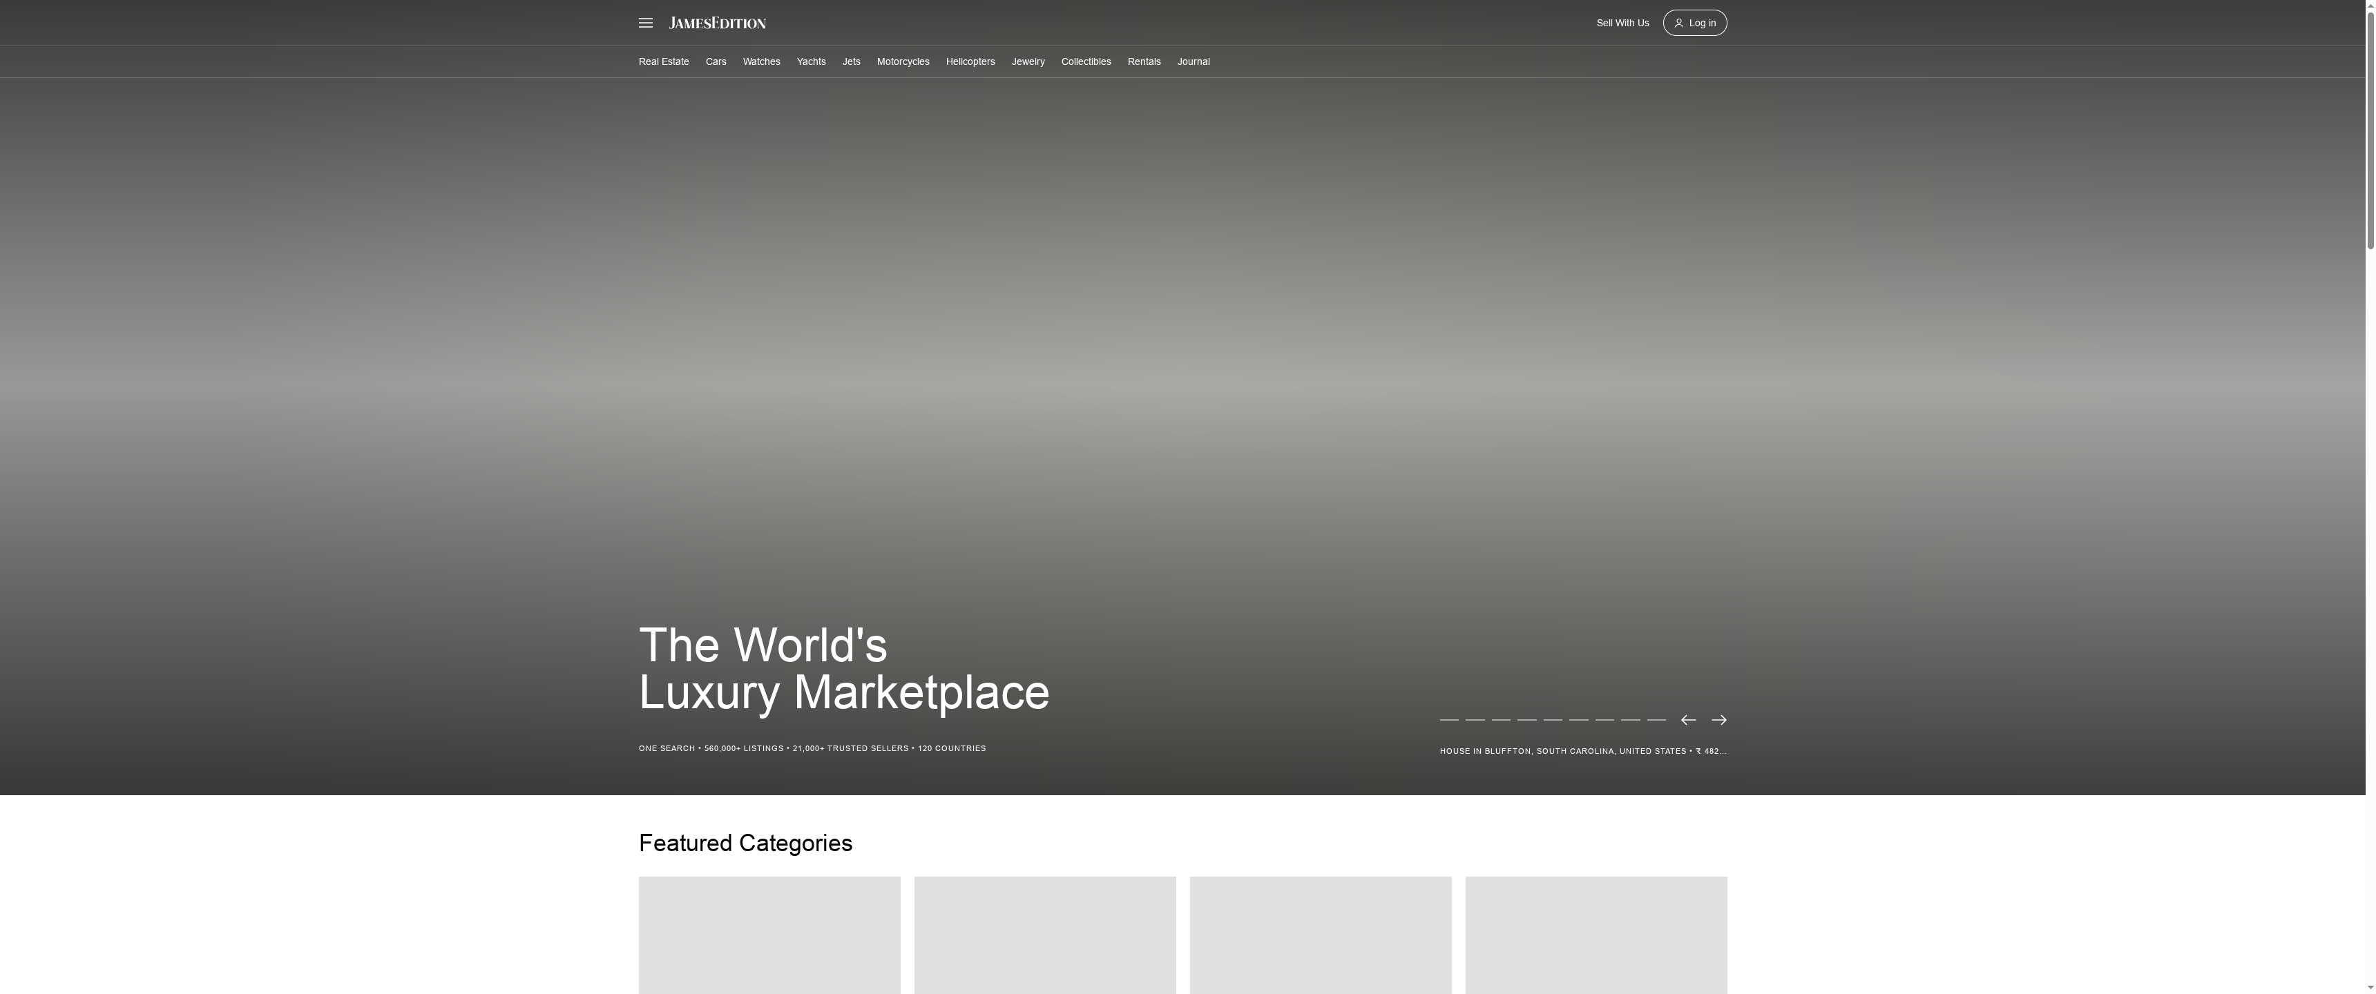
Task: Open the Jets category
Action: pos(852,61)
